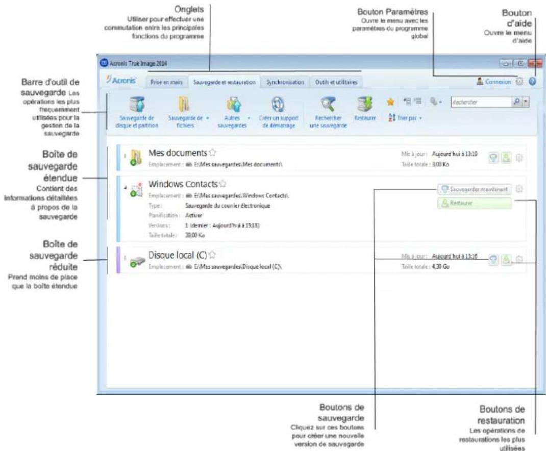The width and height of the screenshot is (546, 451).
Task: Go to the Outils et utilitaires tab
Action: click(336, 82)
